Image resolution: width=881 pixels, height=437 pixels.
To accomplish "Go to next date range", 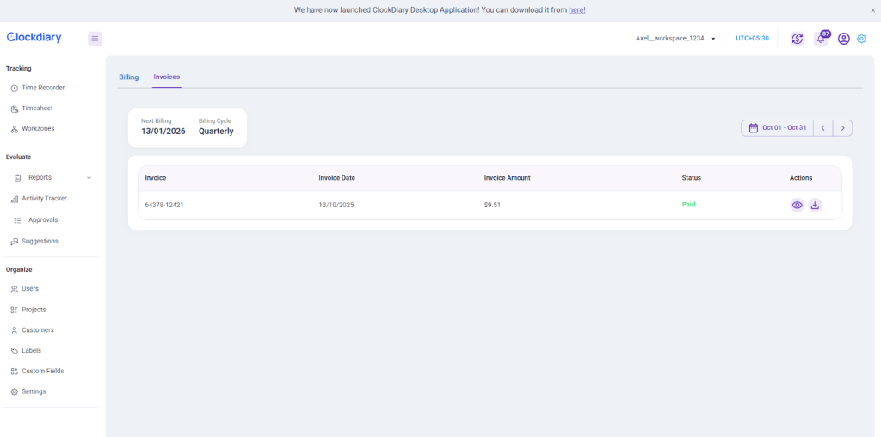I will coord(842,128).
